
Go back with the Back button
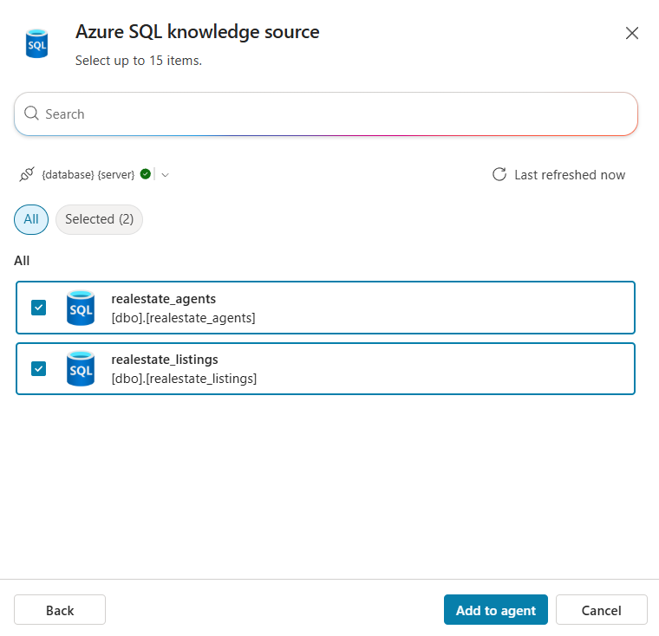click(60, 610)
